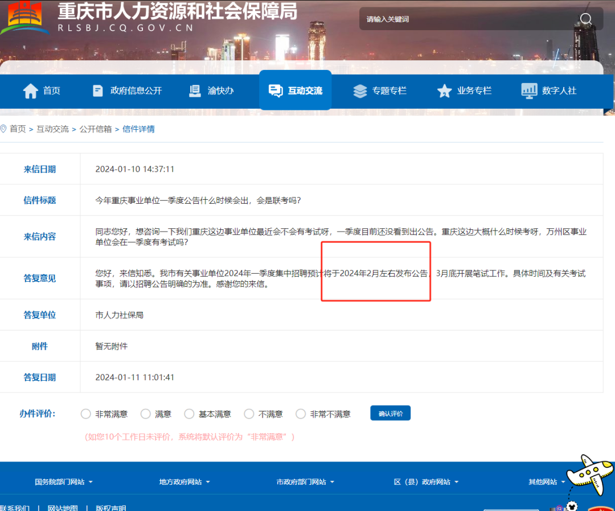Viewport: 615px width, 511px height.
Task: Click the document icon beside 政府信息公开
Action: [98, 91]
